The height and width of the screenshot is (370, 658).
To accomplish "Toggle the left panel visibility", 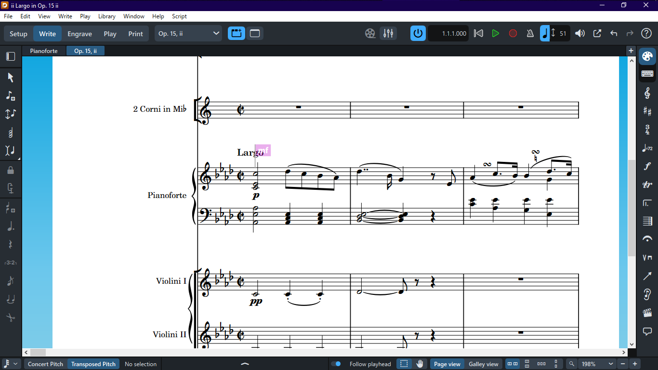I will (11, 56).
